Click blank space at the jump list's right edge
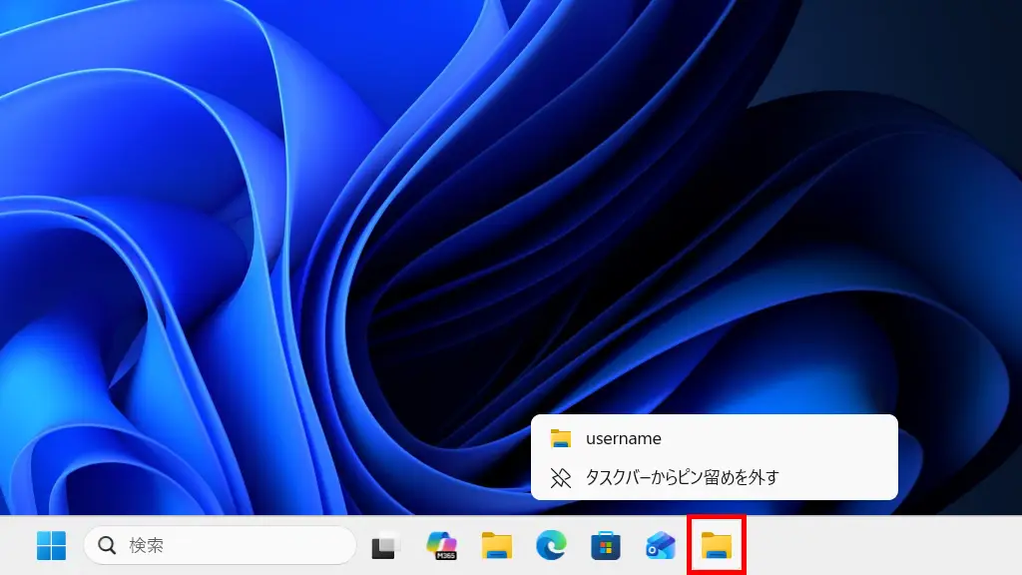The image size is (1022, 575). point(858,439)
